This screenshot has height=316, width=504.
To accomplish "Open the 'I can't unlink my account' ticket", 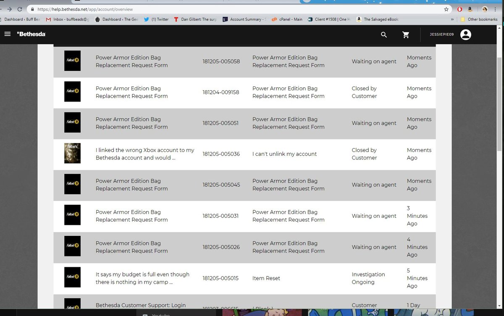I will point(284,154).
